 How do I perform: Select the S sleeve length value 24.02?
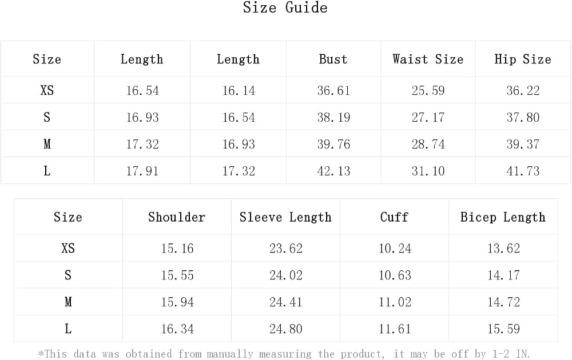(x=286, y=275)
